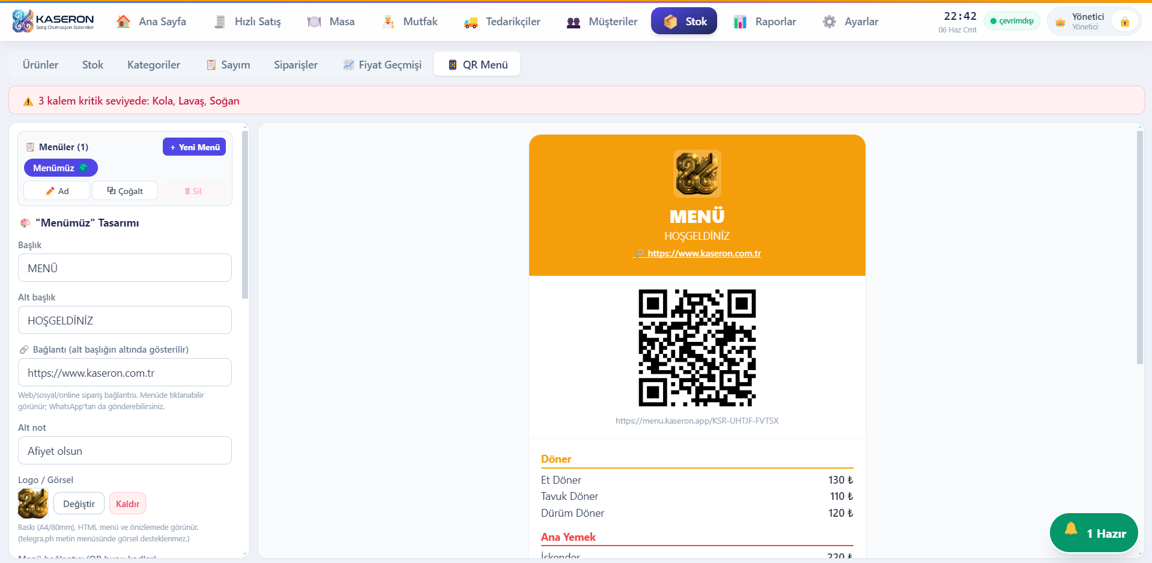This screenshot has height=563, width=1152.
Task: Click the MENÜ title in preview
Action: [697, 216]
